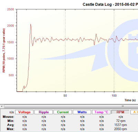Click the 50 second mark on time axis
The height and width of the screenshot is (132, 138).
(x=65, y=95)
